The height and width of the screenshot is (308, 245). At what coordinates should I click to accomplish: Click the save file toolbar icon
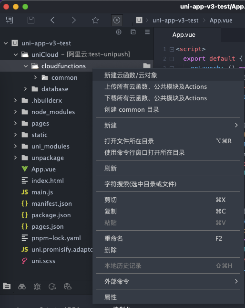[x=31, y=20]
